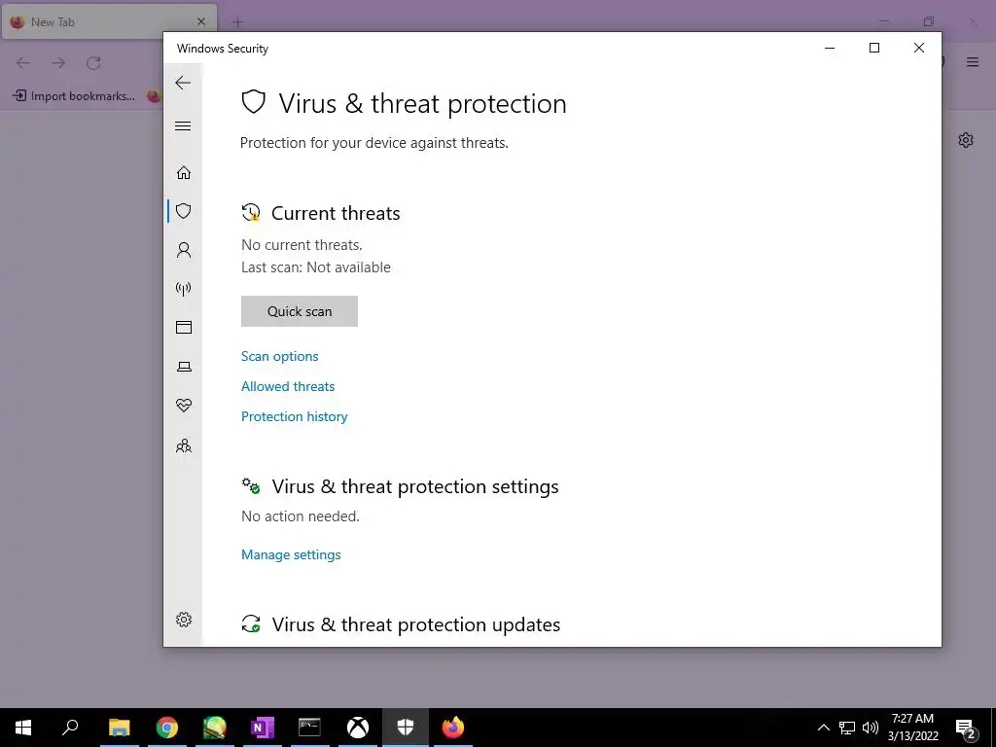Open App & browser control window icon
The height and width of the screenshot is (747, 996).
[x=184, y=327]
